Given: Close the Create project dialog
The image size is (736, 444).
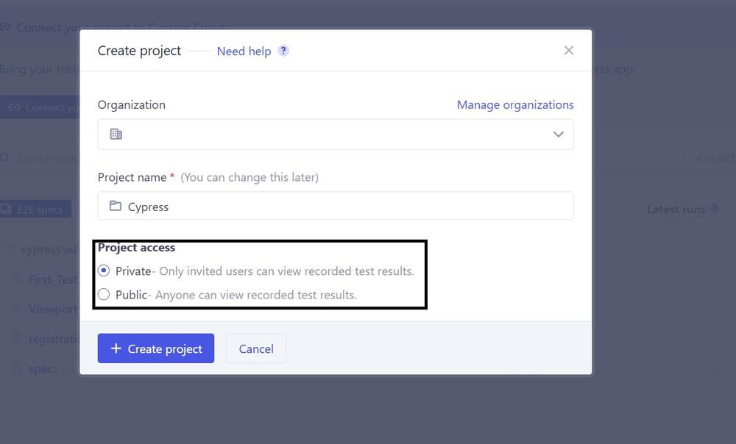Looking at the screenshot, I should tap(568, 50).
